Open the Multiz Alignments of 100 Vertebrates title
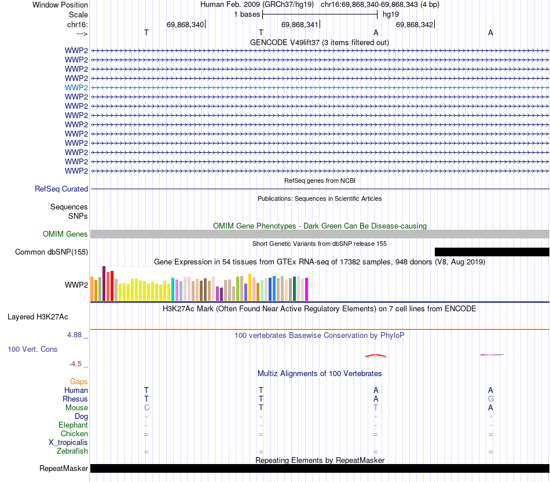This screenshot has width=550, height=482. 320,374
